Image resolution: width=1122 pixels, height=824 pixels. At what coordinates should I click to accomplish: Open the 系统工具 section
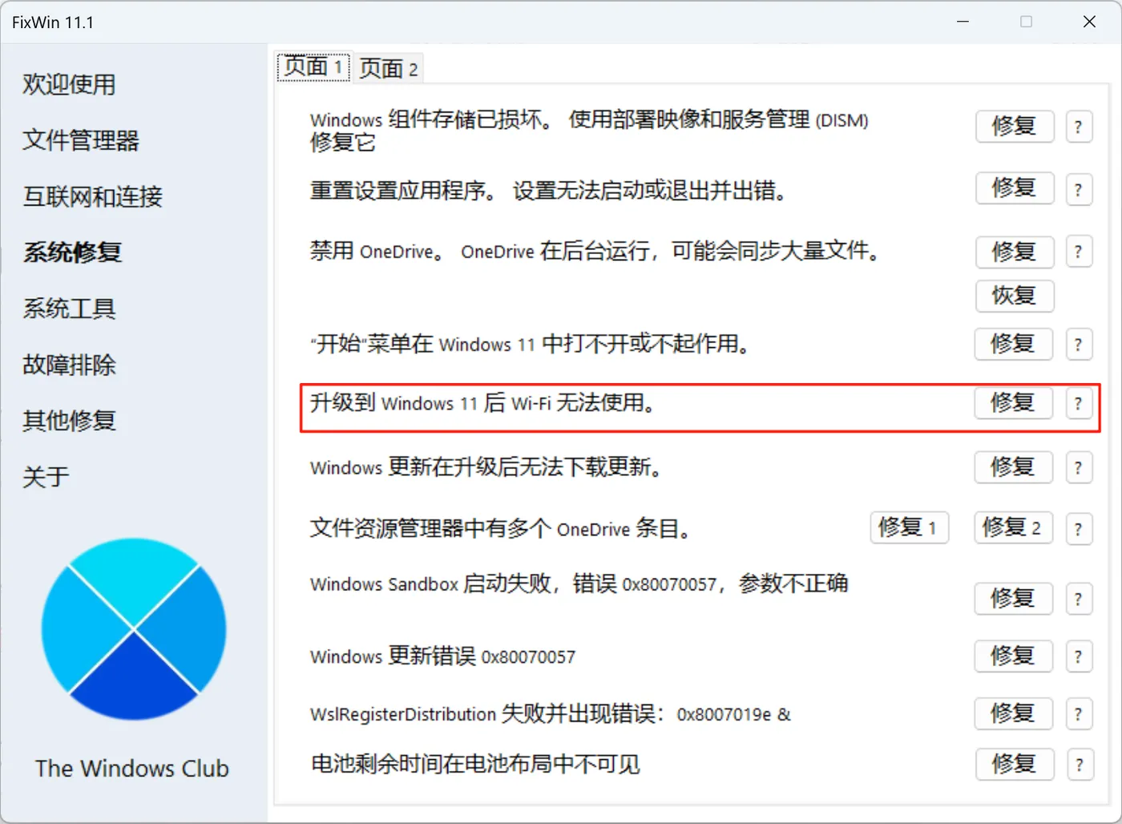pos(70,309)
